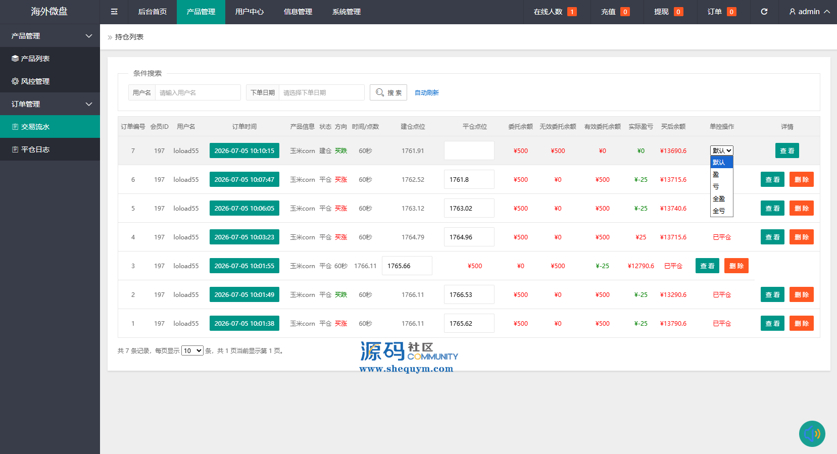The width and height of the screenshot is (837, 454).
Task: Open the 系统管理 top tab
Action: 347,12
